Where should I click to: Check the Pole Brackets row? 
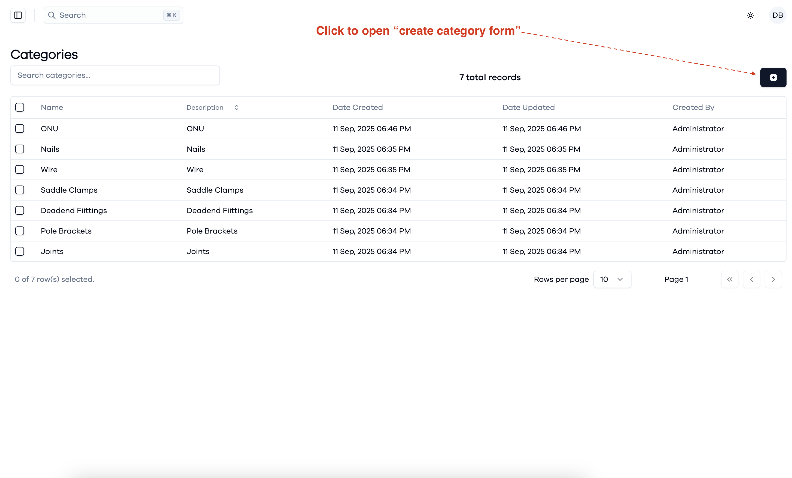(x=20, y=231)
